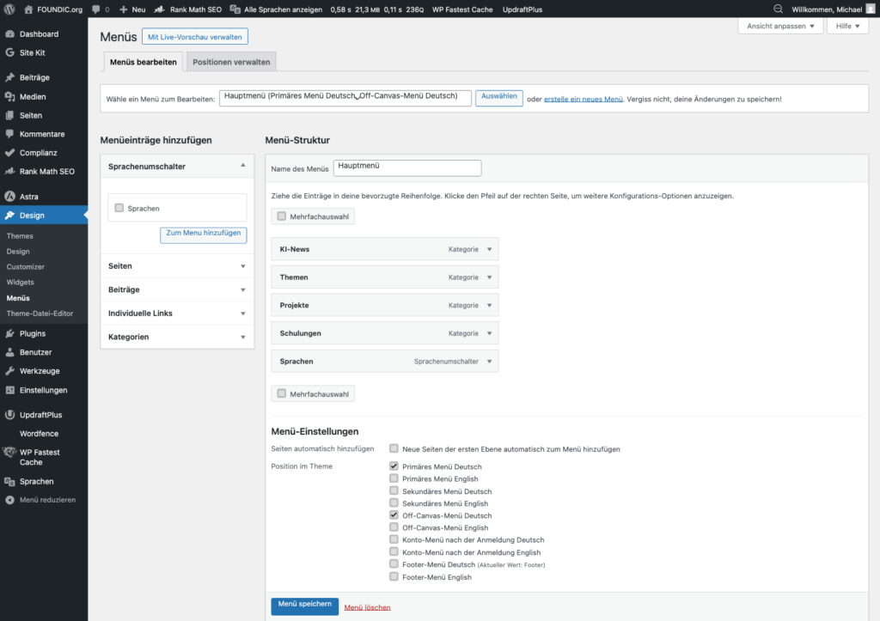
Task: Open Theme-Datei-Editor submenu item
Action: coord(40,314)
